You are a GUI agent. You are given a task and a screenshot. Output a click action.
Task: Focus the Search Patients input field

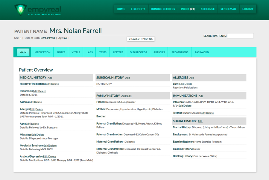tap(240, 36)
